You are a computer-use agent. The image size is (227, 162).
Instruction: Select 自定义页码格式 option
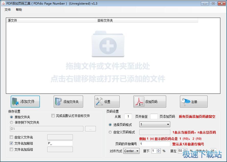[110, 132]
